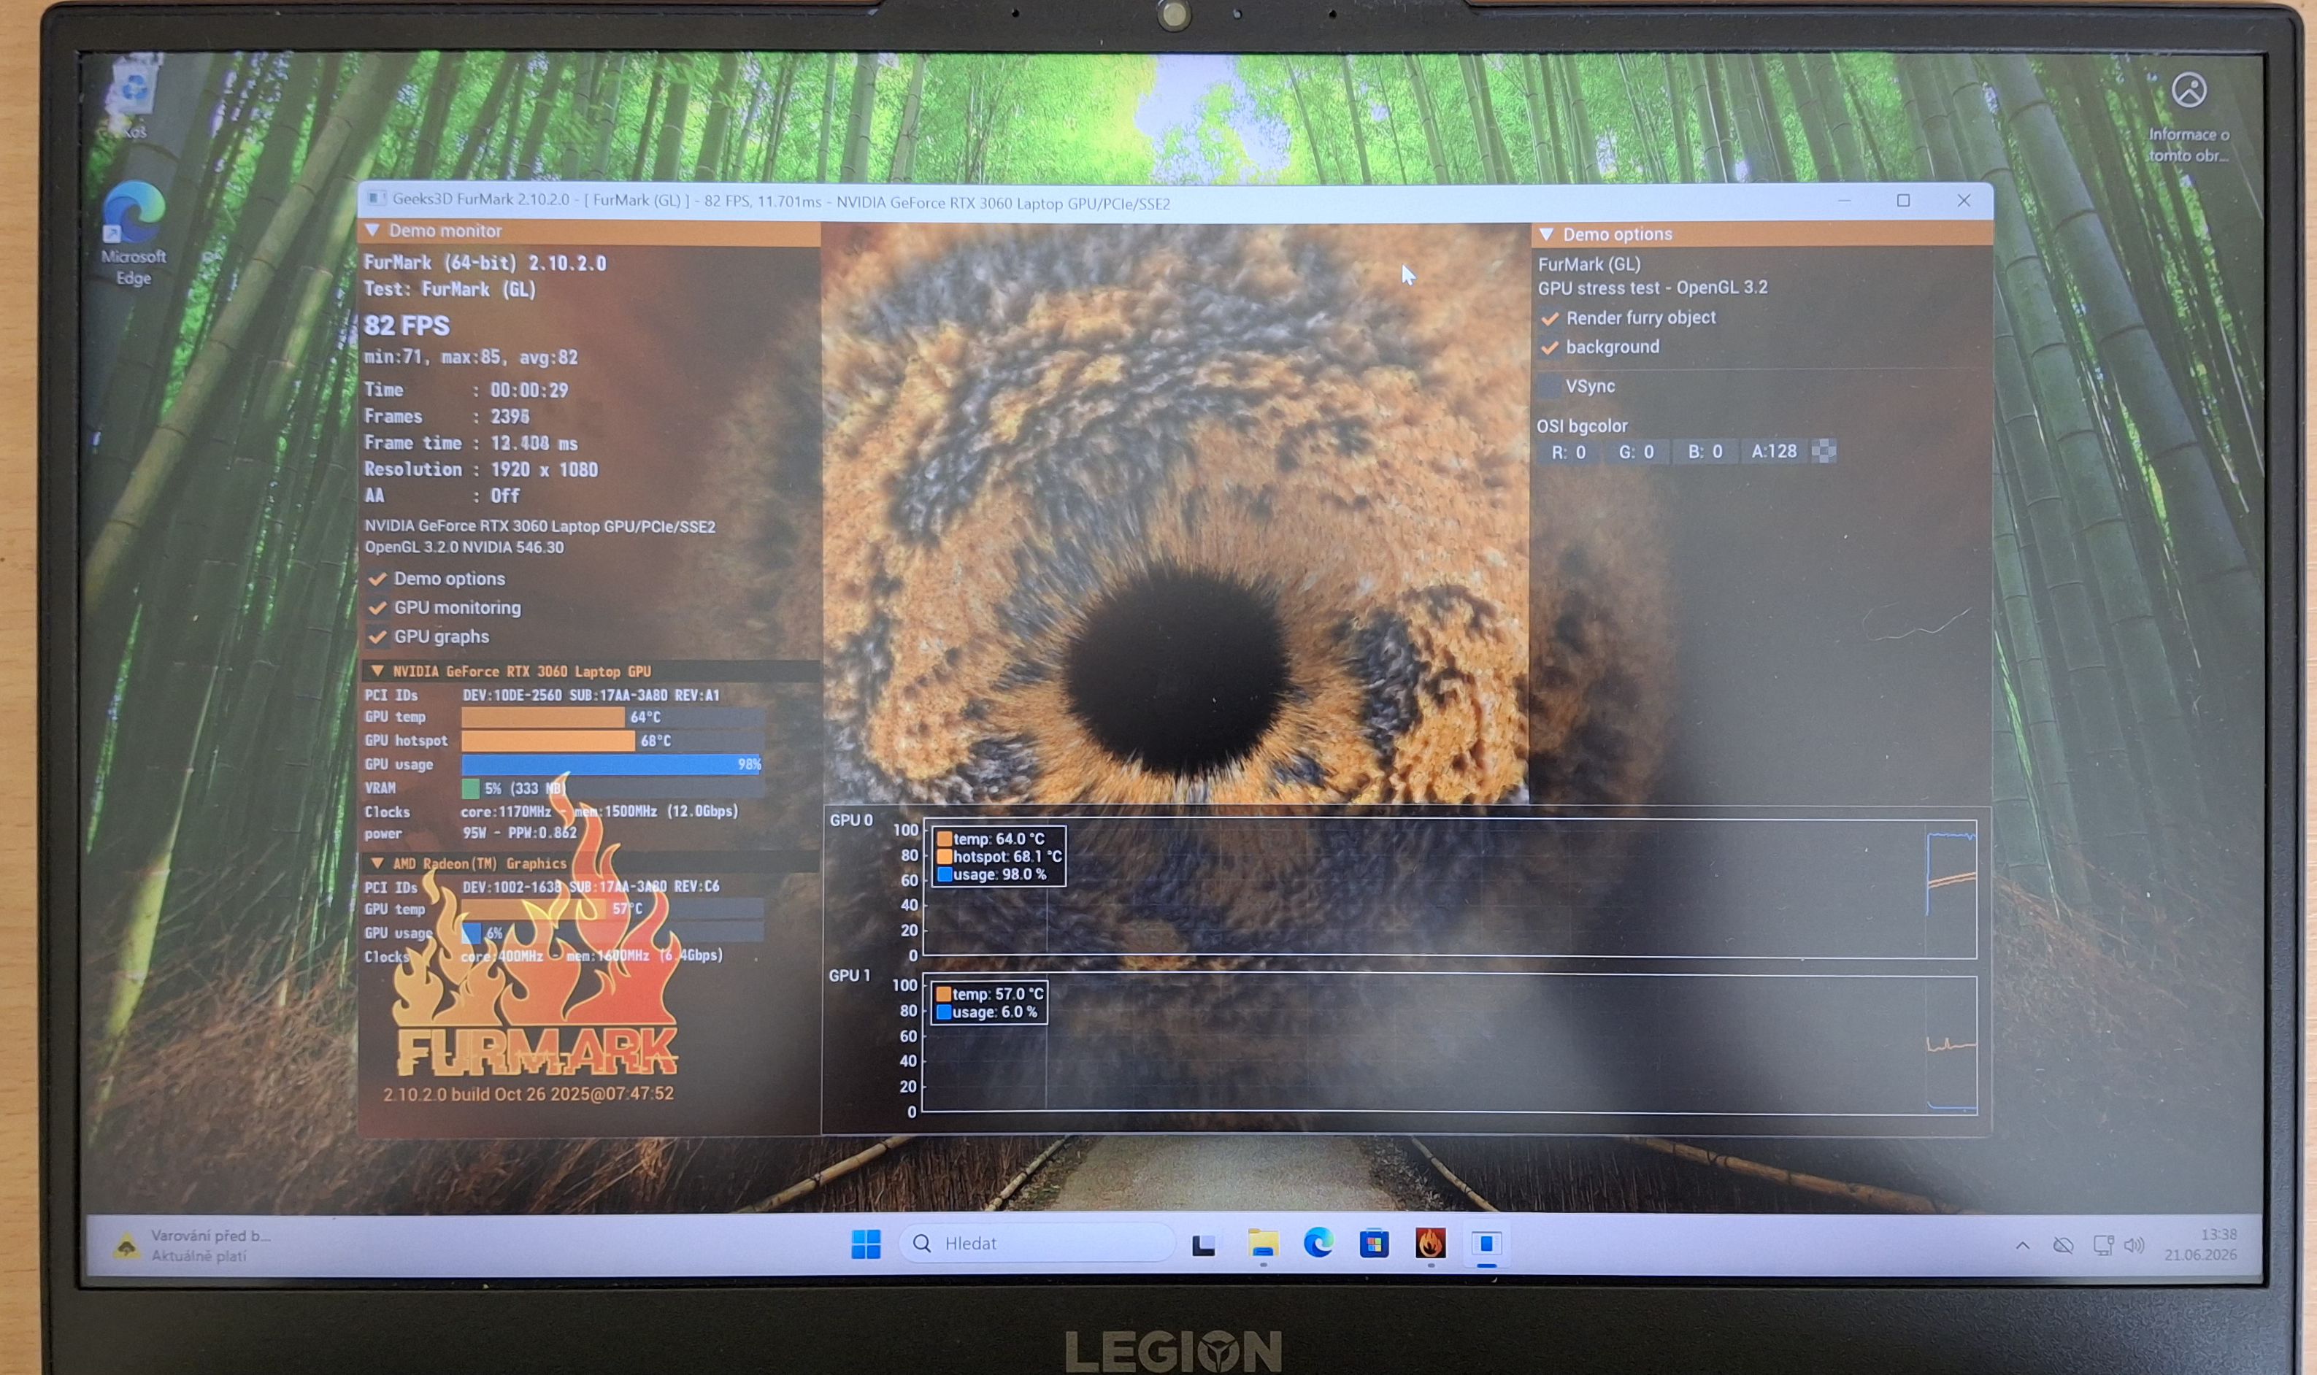Close the FurMark window

[1963, 200]
